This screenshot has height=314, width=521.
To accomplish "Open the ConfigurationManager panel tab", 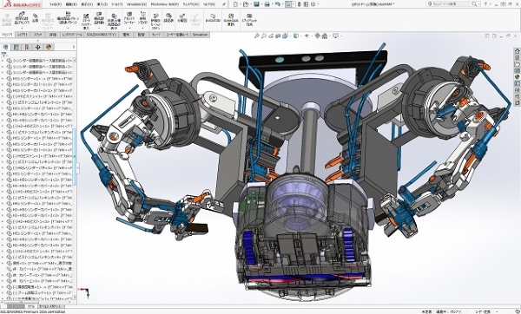I will tap(27, 47).
